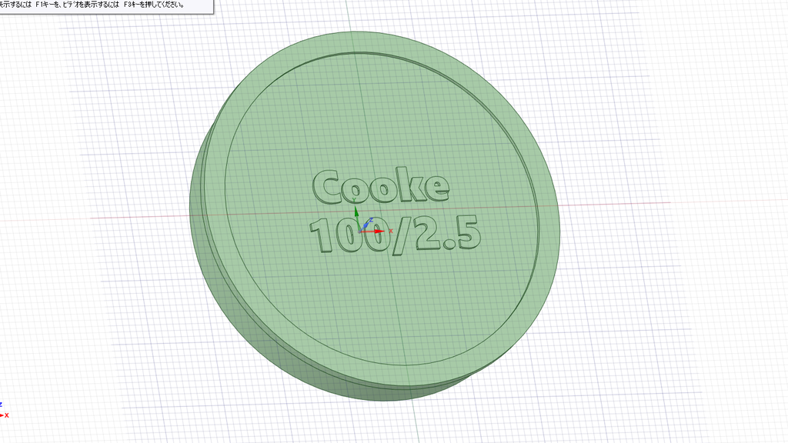This screenshot has width=788, height=443.
Task: Click the F1/F3 help tooltip text
Action: (x=92, y=5)
